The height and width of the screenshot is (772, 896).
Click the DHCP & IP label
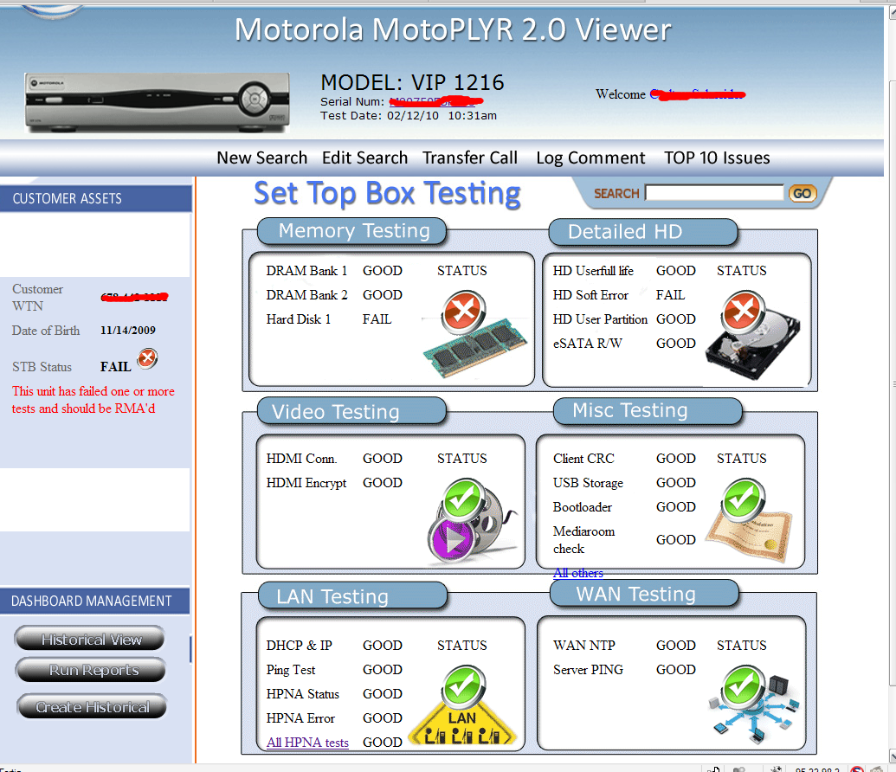(x=299, y=646)
